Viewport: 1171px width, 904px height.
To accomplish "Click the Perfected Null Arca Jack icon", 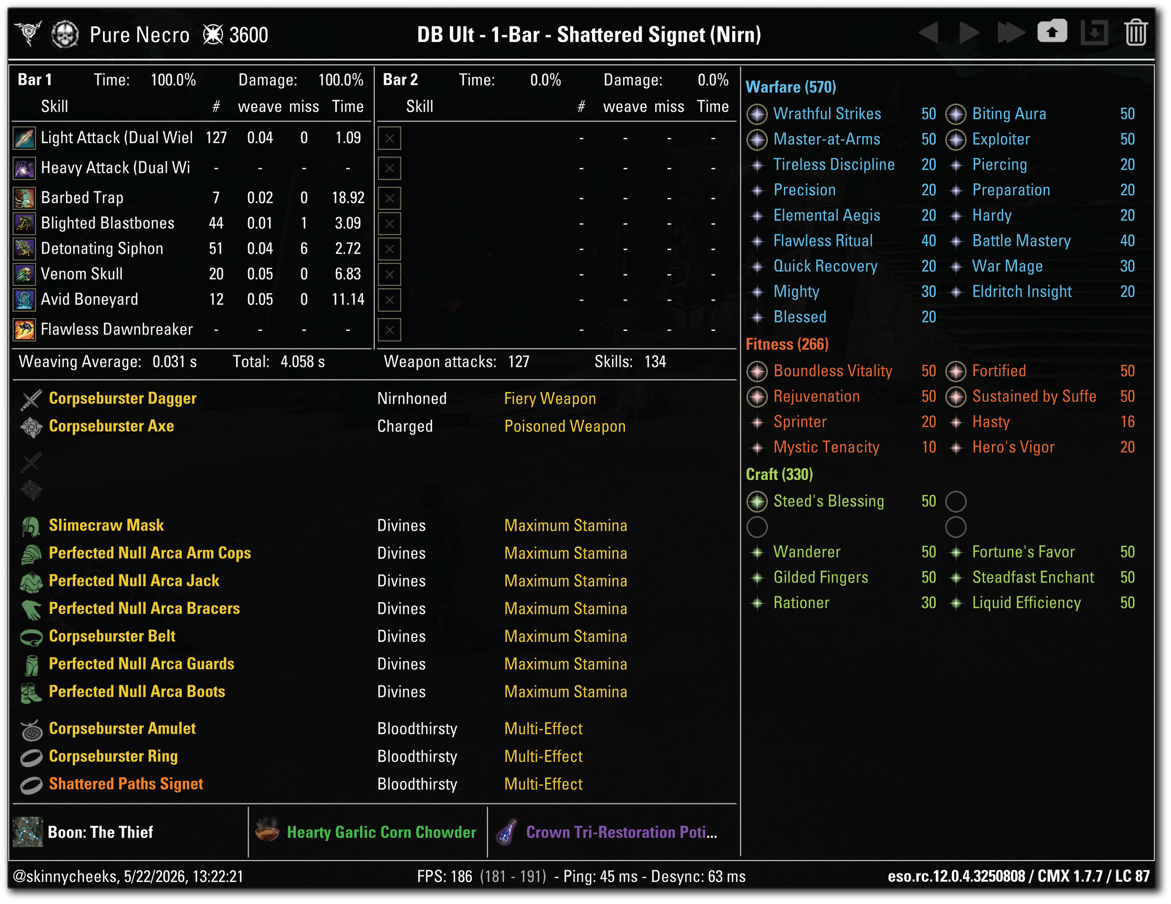I will point(31,582).
